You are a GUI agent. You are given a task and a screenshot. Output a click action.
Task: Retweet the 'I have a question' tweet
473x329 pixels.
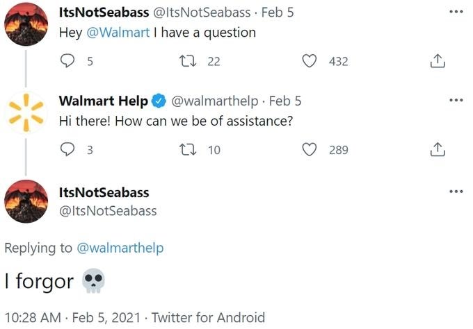coord(188,61)
